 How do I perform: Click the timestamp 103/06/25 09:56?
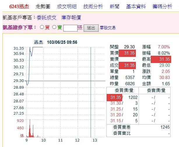[62, 42]
